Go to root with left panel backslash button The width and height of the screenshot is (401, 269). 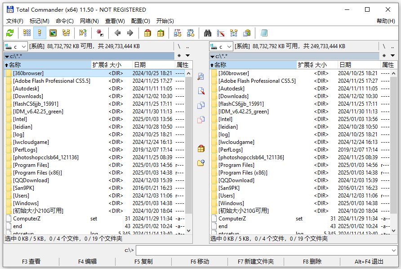tap(179, 47)
